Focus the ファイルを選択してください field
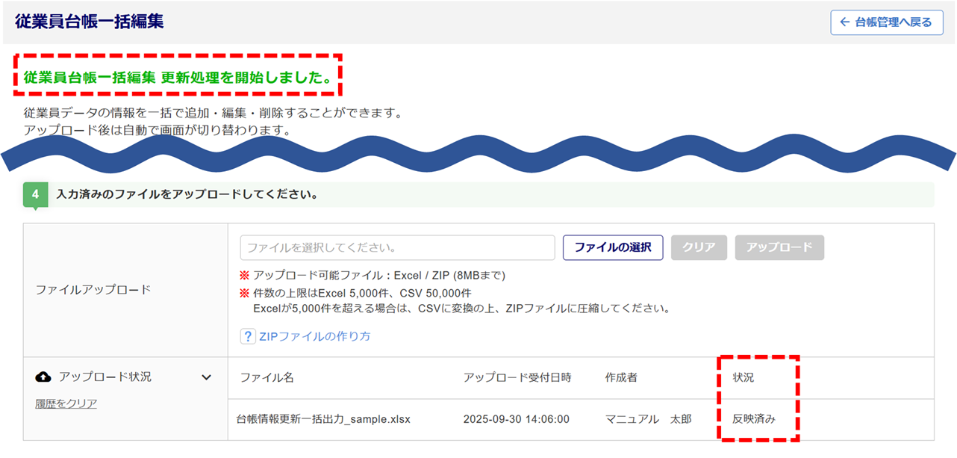The image size is (957, 458). click(x=397, y=247)
